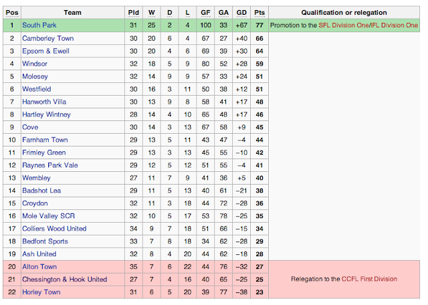Image resolution: width=428 pixels, height=305 pixels.
Task: Select the Frimley Green link
Action: 44,152
